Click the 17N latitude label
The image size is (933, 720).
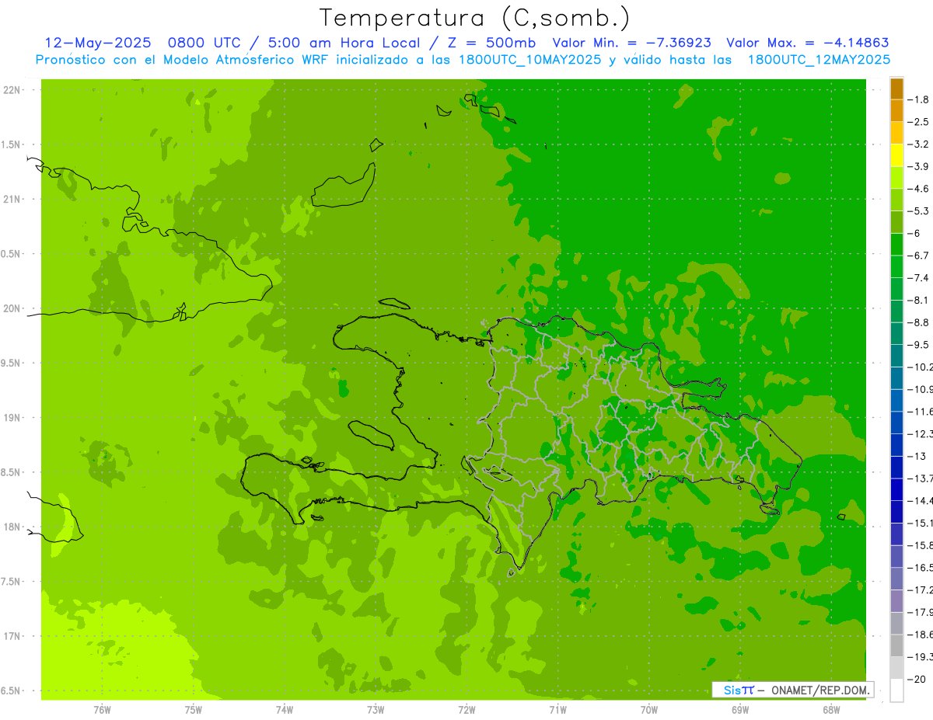pyautogui.click(x=12, y=636)
